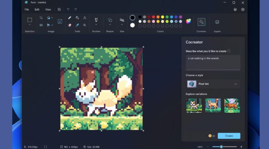Click the Save icon in toolbar

click(59, 9)
